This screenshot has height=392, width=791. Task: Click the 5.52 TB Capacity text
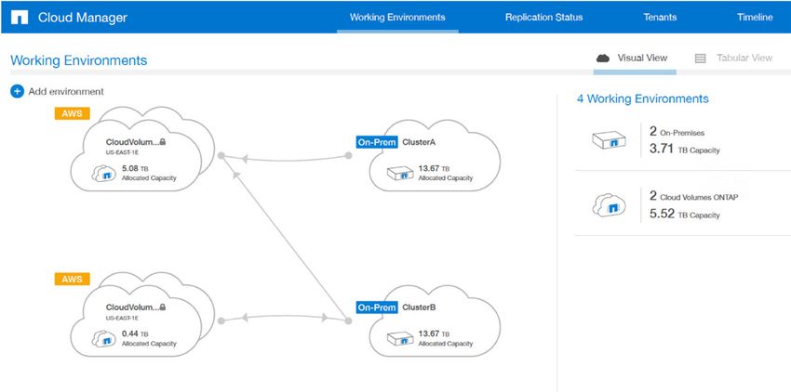pos(685,215)
